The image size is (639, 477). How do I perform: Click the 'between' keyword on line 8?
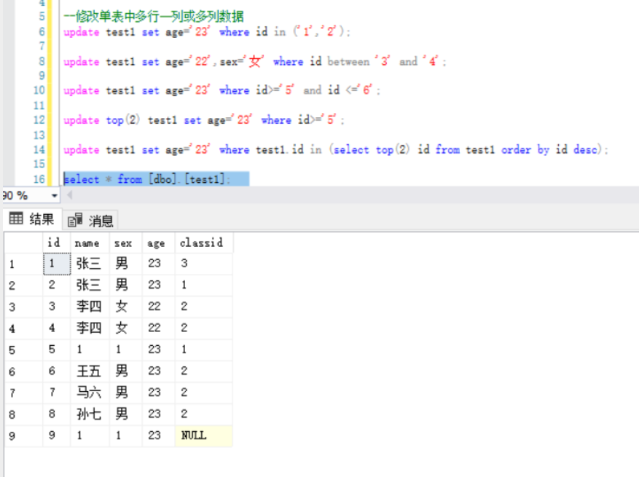[x=348, y=61]
